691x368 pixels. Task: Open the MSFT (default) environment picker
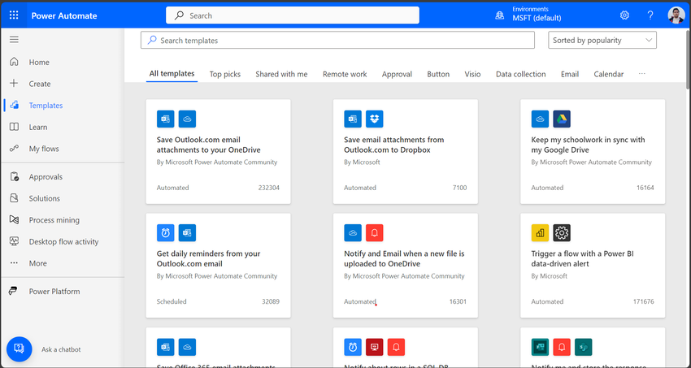537,18
